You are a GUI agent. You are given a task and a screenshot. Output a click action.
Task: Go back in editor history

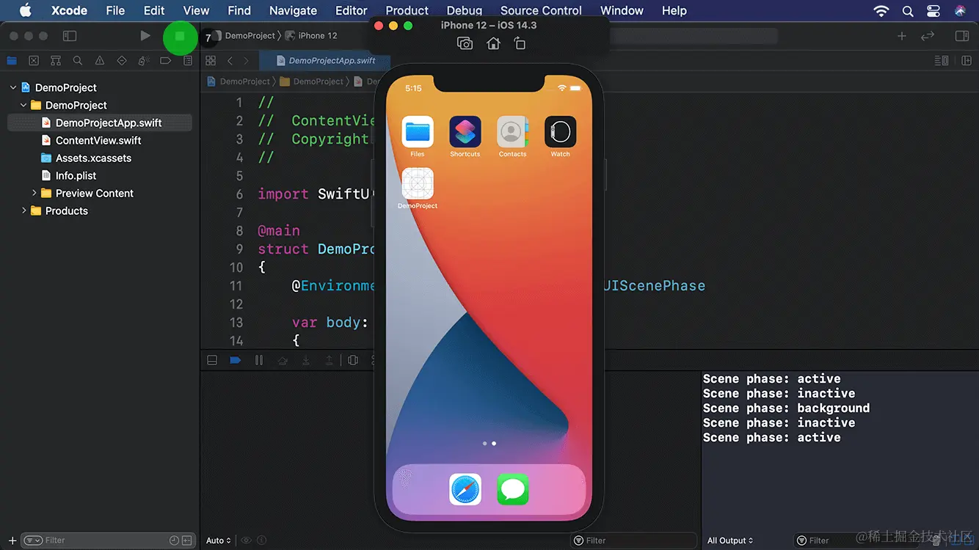pyautogui.click(x=230, y=61)
